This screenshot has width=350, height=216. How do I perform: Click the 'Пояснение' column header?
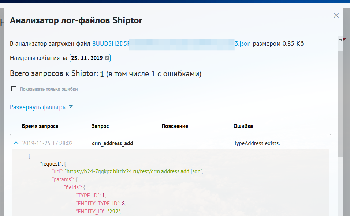[175, 126]
